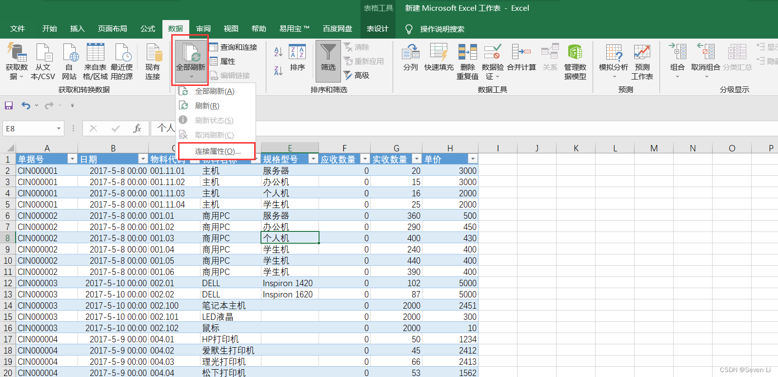Customize Quick Access Toolbar dropdown
Viewport: 778px width, 377px height.
(x=72, y=105)
